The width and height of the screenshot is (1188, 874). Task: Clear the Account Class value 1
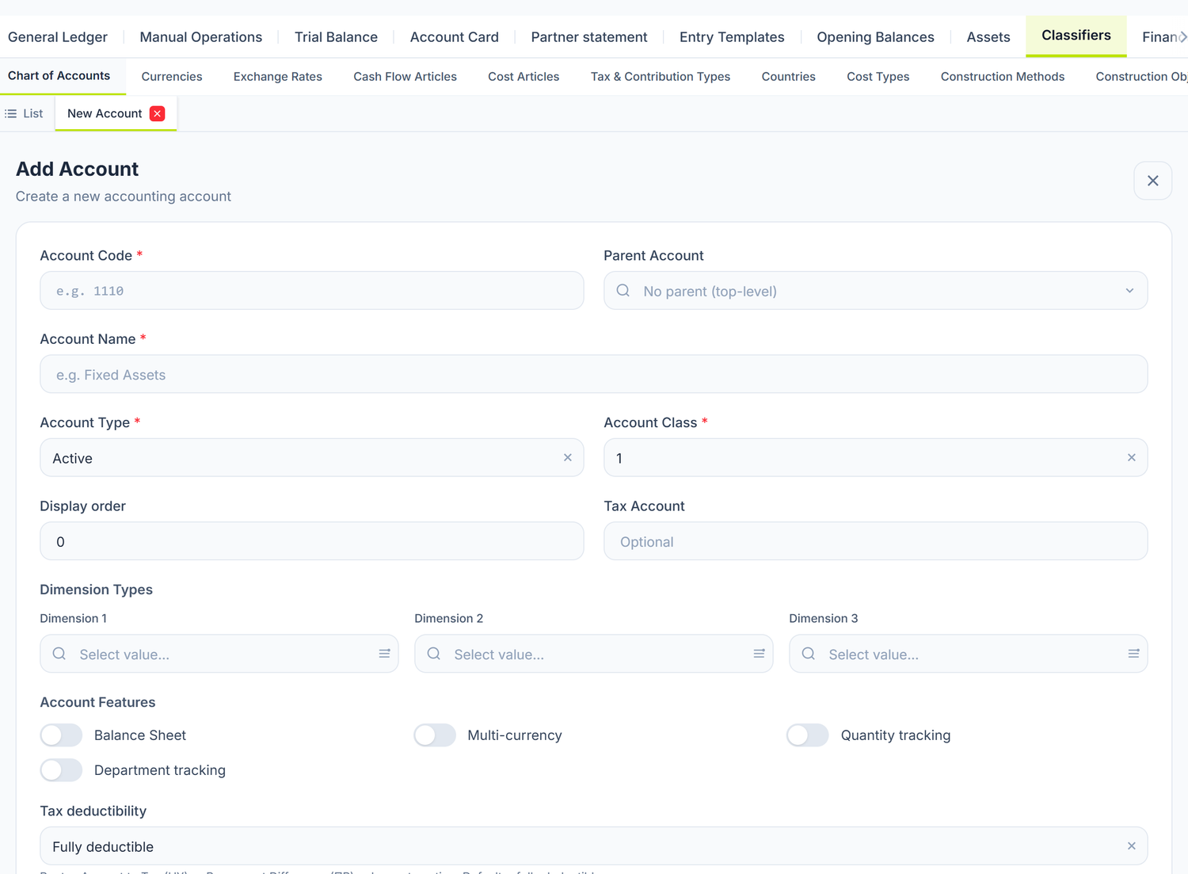tap(1131, 457)
